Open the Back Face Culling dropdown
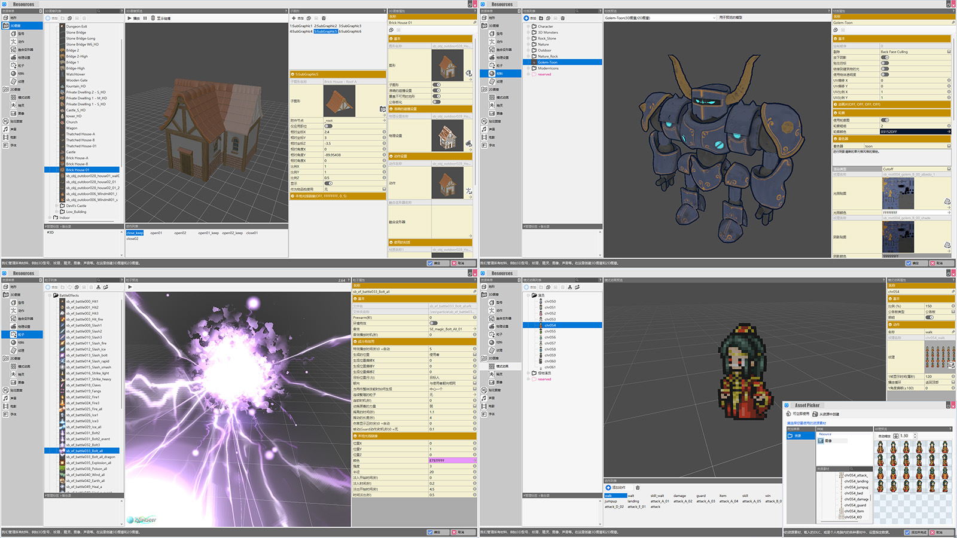957x538 pixels. coord(949,52)
